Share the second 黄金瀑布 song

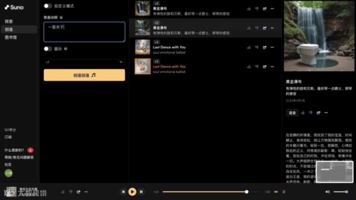click(x=265, y=28)
